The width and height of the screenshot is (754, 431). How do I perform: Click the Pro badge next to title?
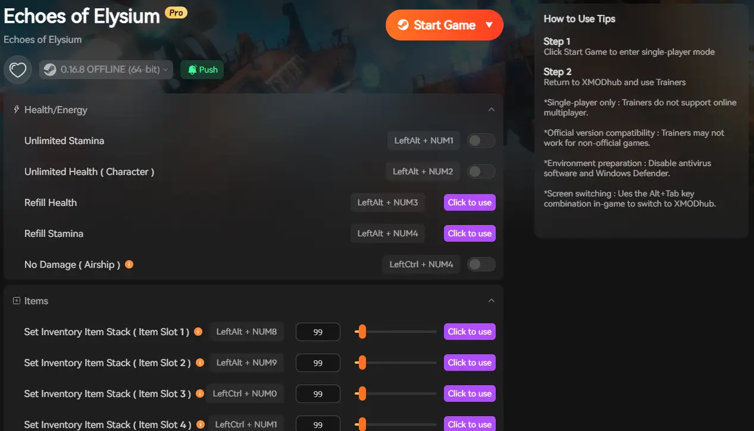[x=176, y=13]
